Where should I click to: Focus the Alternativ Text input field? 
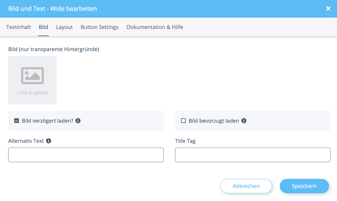(x=86, y=155)
